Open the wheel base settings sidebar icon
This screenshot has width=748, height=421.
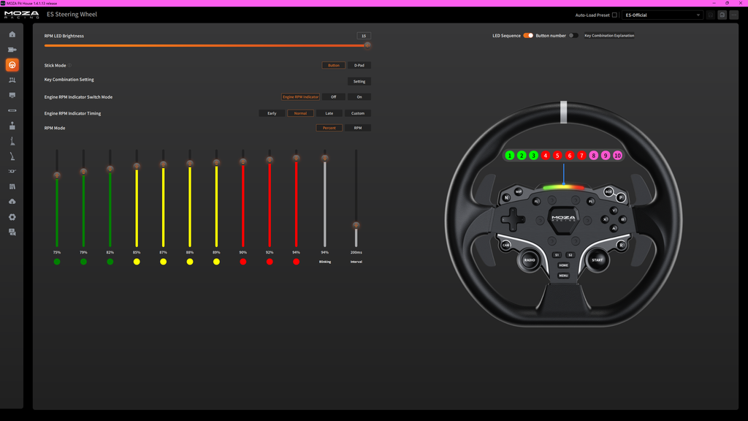click(12, 50)
